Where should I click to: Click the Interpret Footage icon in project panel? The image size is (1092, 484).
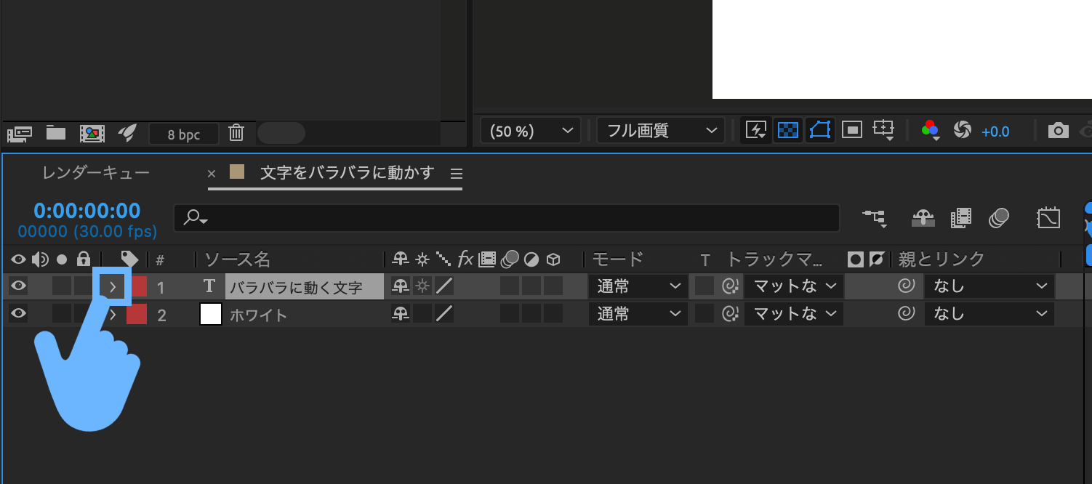coord(20,133)
